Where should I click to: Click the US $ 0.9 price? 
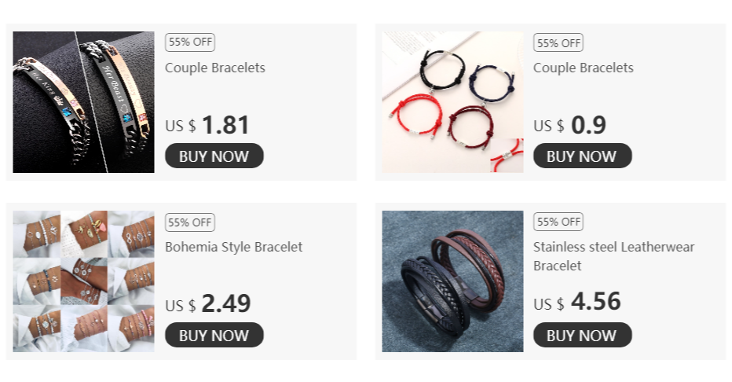(x=570, y=125)
